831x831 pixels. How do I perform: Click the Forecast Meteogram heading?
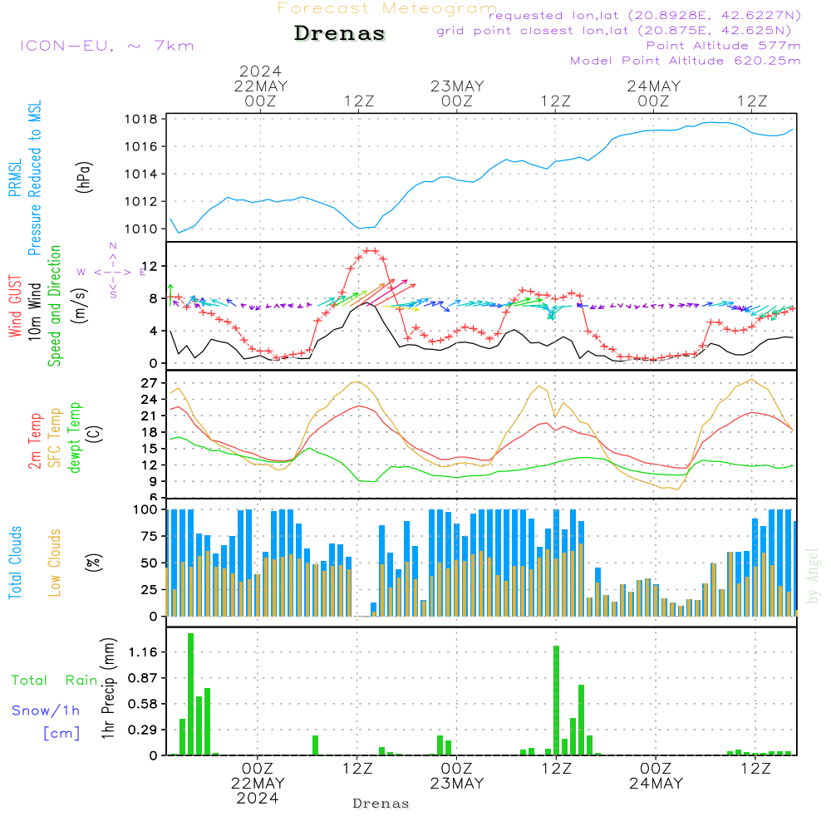(x=387, y=8)
